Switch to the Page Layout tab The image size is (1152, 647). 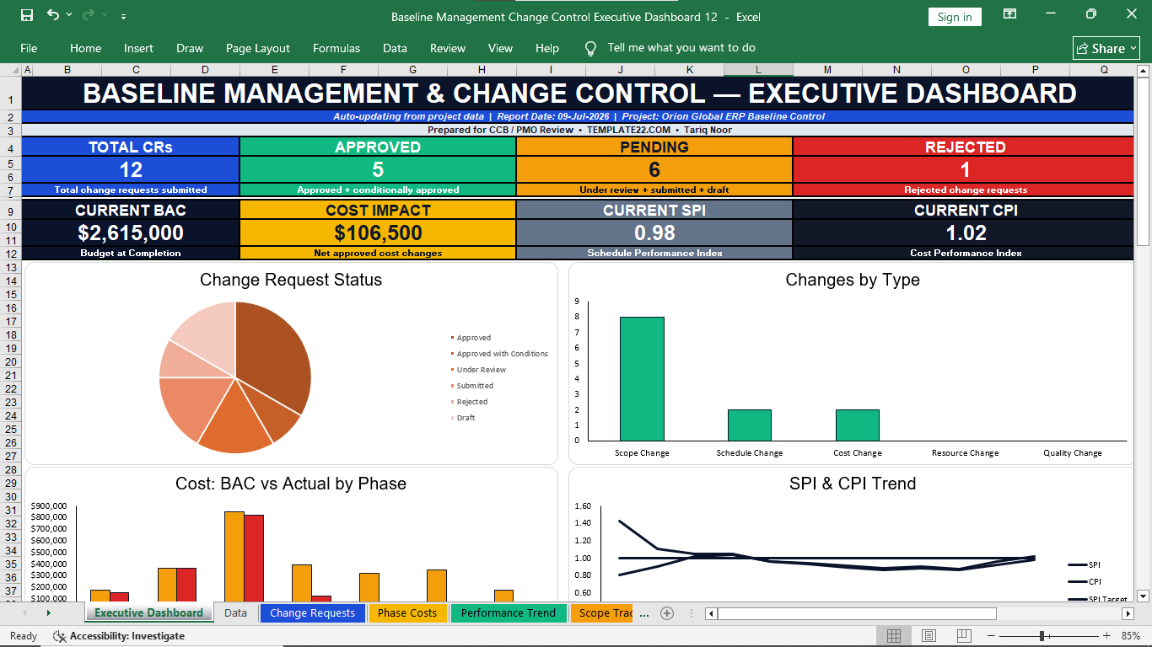258,48
